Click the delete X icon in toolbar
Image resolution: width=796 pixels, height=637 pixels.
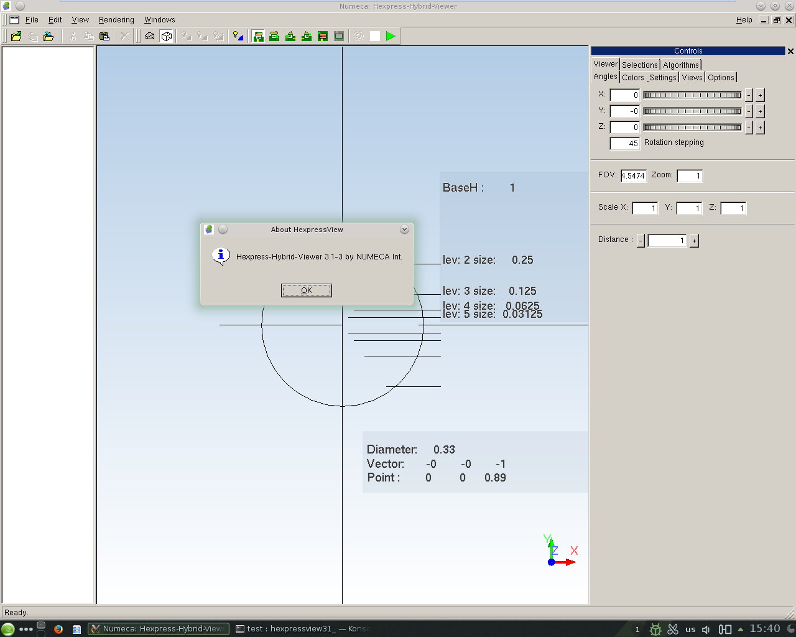[125, 36]
